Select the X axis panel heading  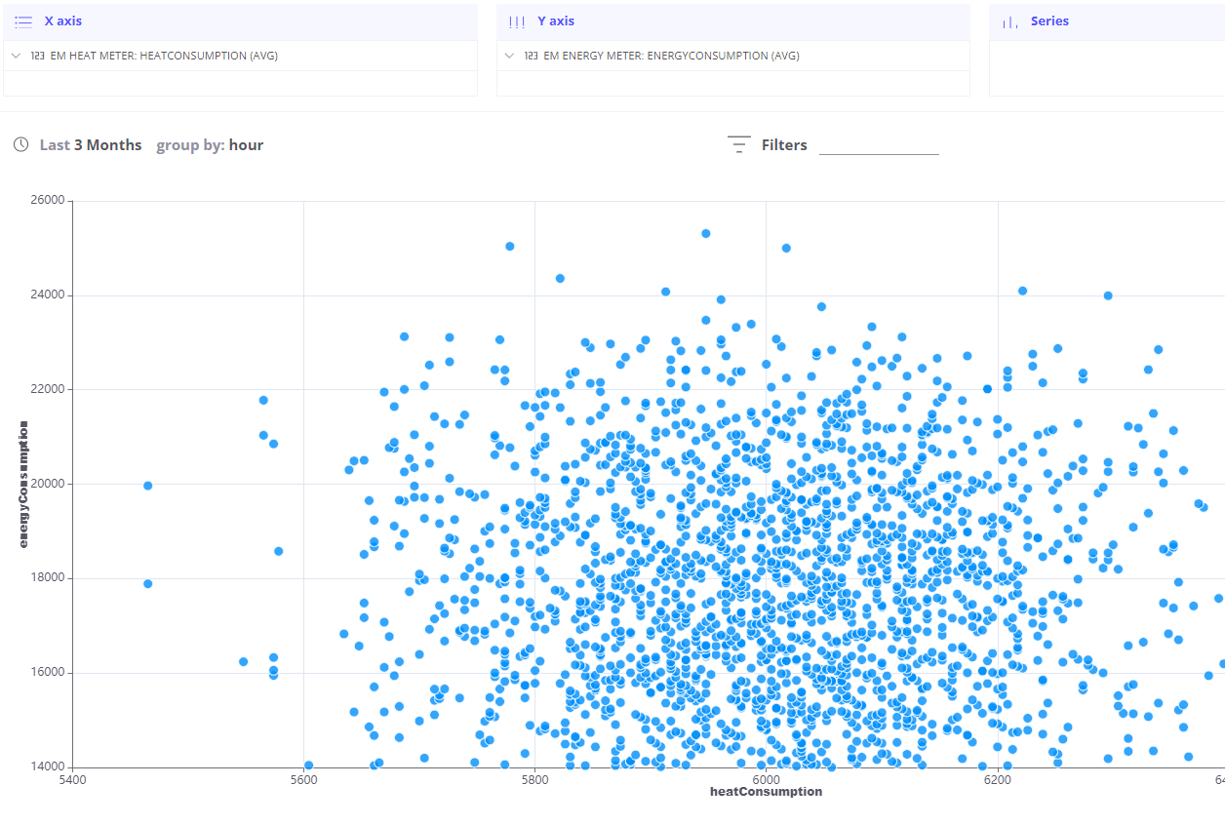tap(62, 21)
